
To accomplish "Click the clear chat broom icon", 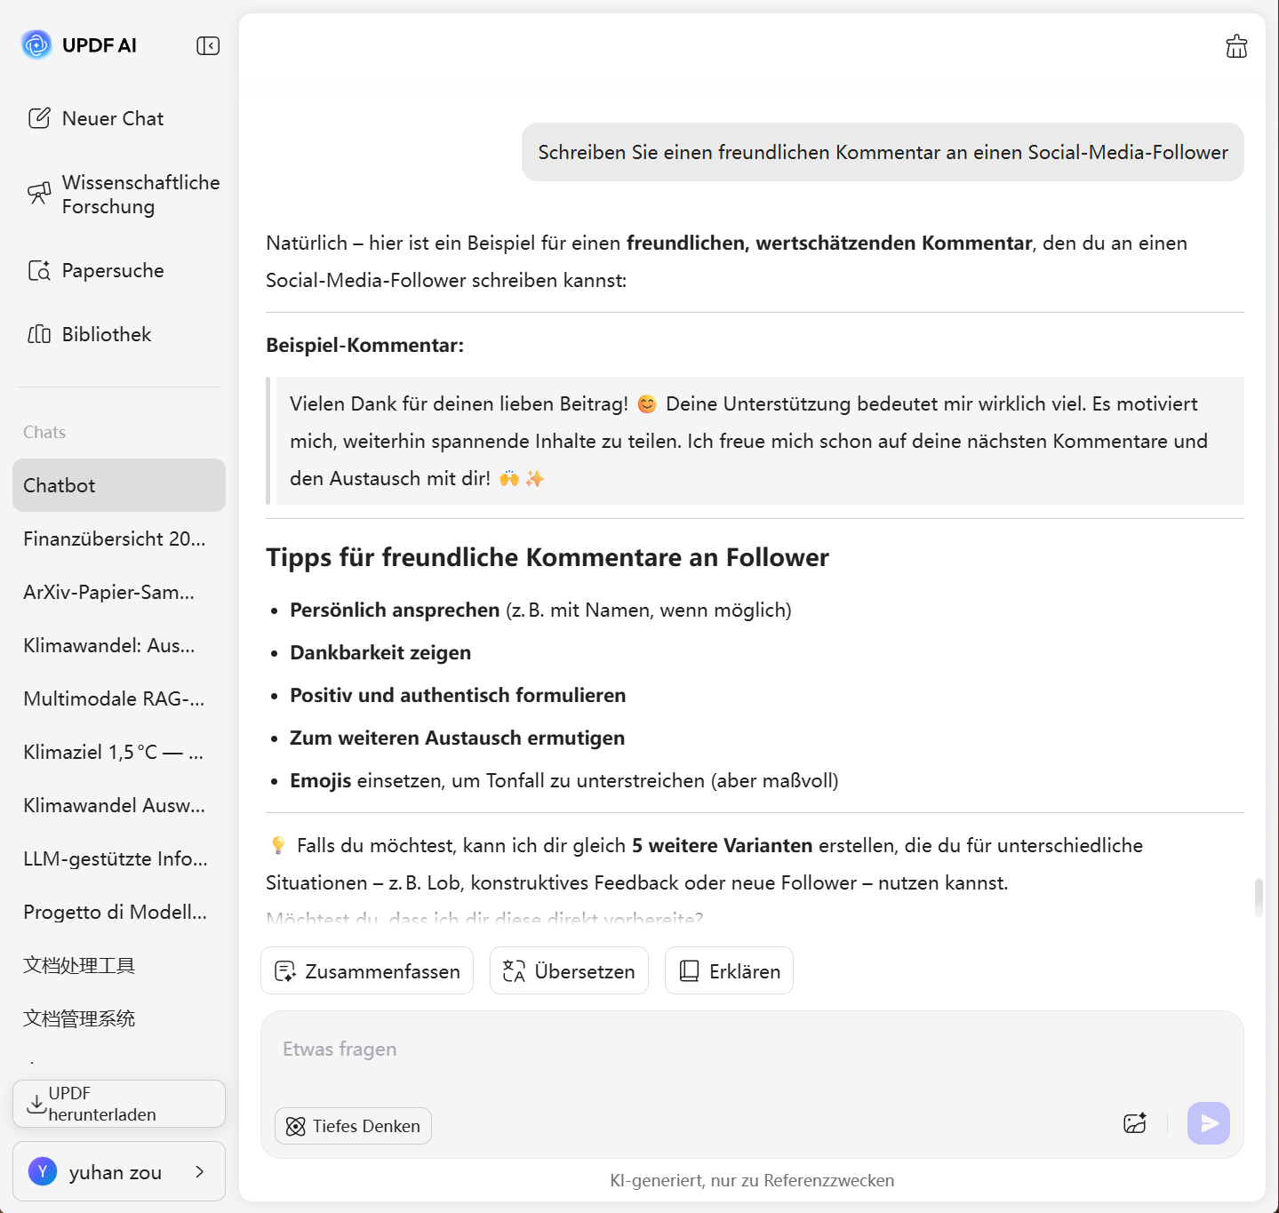I will (x=1236, y=46).
